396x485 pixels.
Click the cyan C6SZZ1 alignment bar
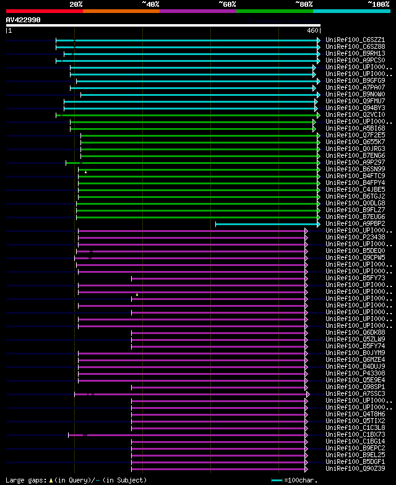click(x=188, y=41)
